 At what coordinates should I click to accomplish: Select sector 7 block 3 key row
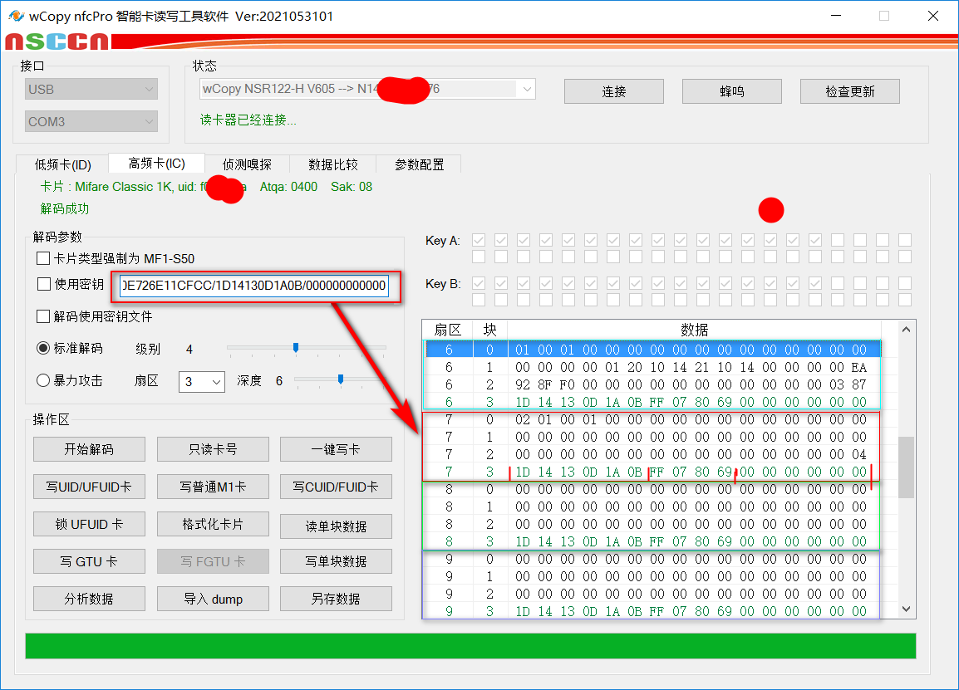coord(653,472)
